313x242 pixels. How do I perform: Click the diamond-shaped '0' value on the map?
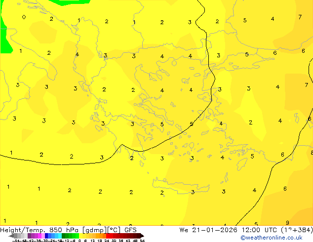coord(24,17)
